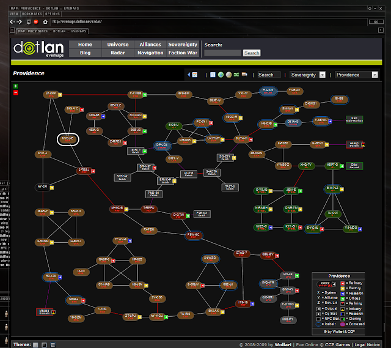Follow the Wollari link in the footer
The width and height of the screenshot is (391, 348).
(283, 345)
